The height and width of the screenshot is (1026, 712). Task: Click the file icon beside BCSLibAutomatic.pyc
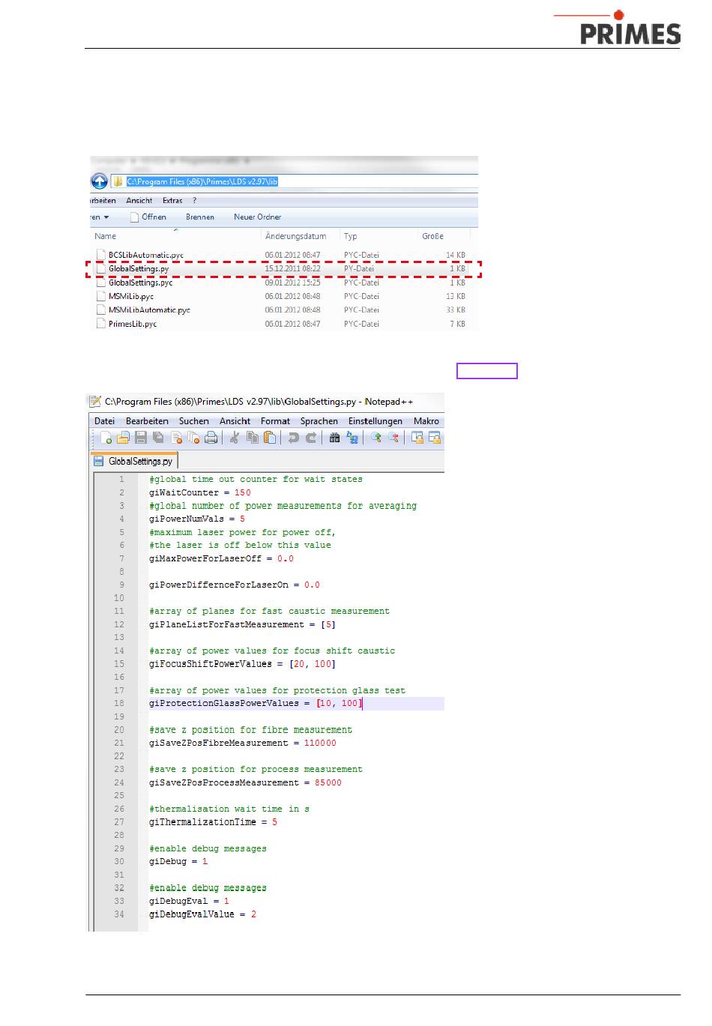click(x=101, y=255)
